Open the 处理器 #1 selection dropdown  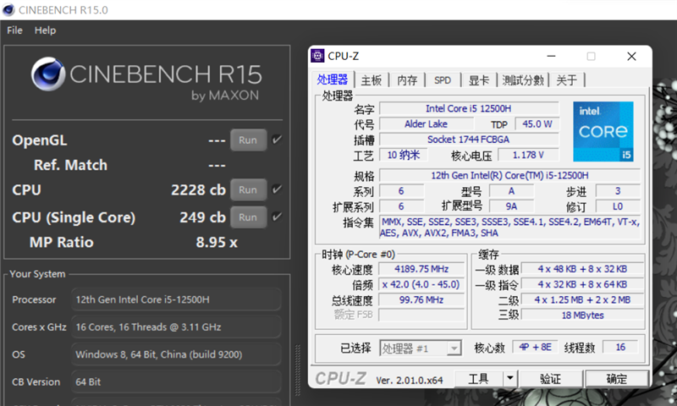point(421,348)
